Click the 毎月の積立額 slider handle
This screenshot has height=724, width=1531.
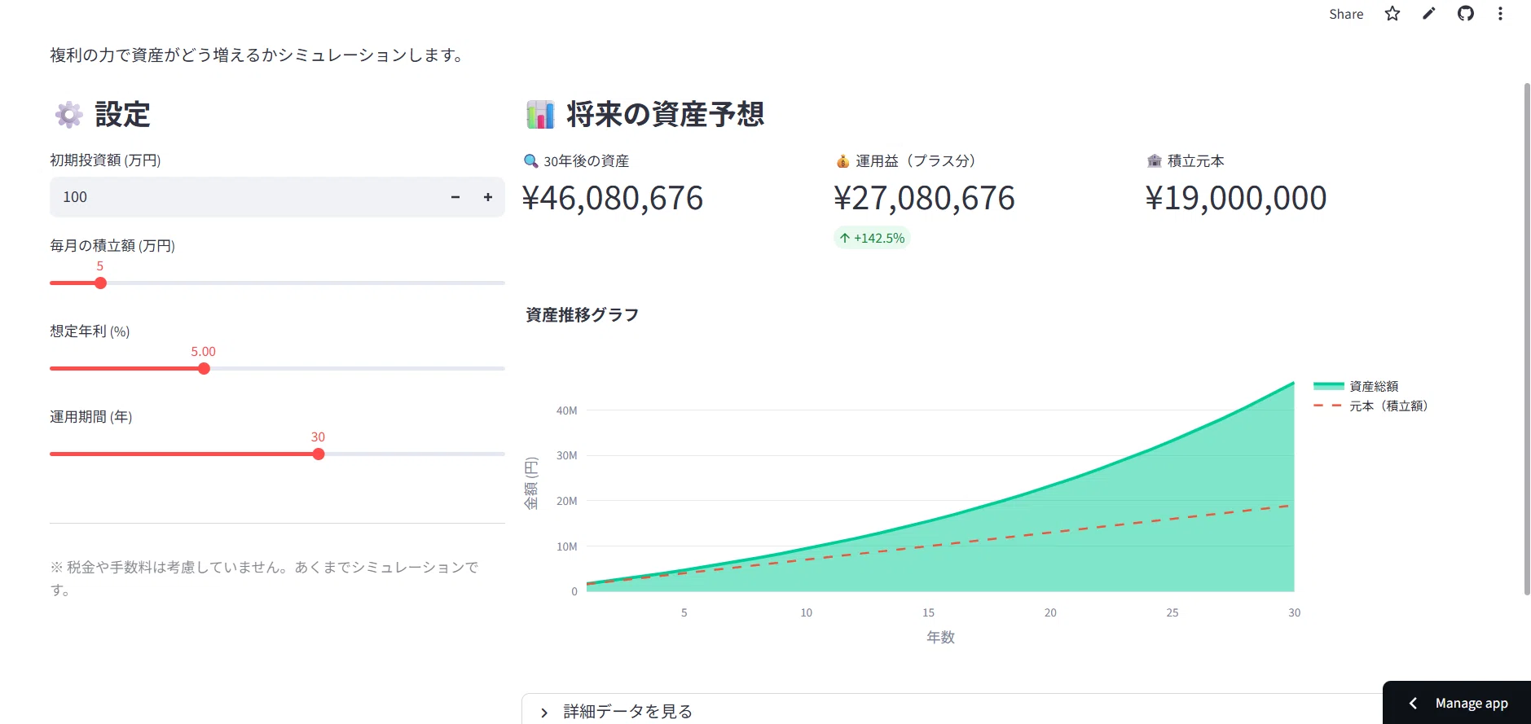coord(100,283)
